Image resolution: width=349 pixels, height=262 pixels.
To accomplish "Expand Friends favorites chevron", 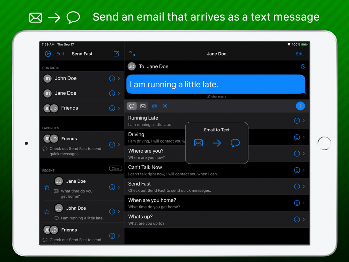I will 119,145.
